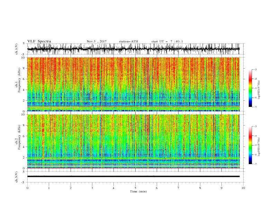Click inside the ch.2 spectrogram panel

click(133, 141)
